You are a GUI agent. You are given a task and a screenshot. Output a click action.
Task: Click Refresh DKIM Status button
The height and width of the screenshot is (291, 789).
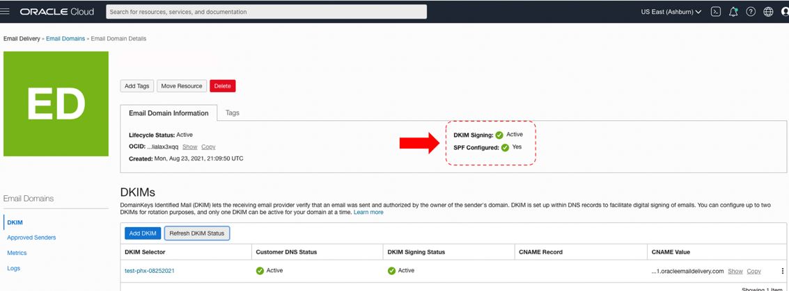click(x=197, y=233)
